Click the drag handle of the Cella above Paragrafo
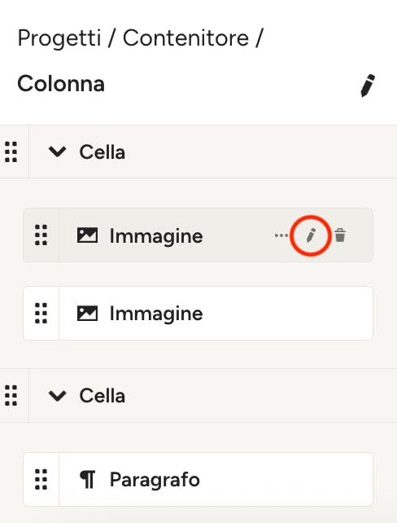The height and width of the screenshot is (523, 397). pyautogui.click(x=11, y=396)
